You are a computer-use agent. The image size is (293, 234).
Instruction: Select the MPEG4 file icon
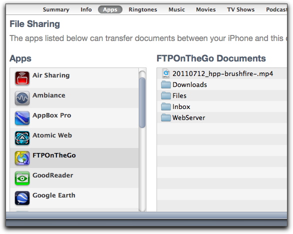point(165,73)
